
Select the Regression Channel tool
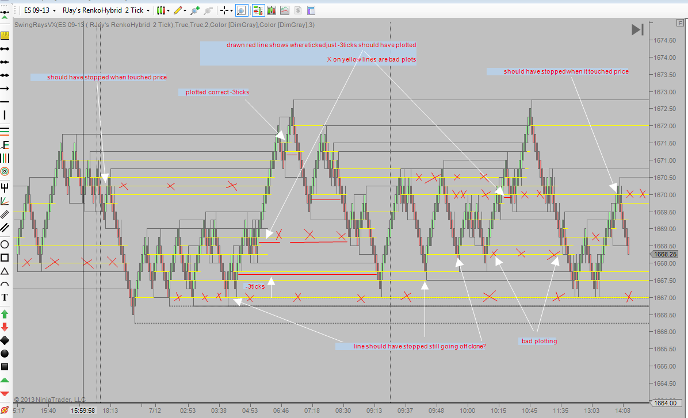point(5,214)
